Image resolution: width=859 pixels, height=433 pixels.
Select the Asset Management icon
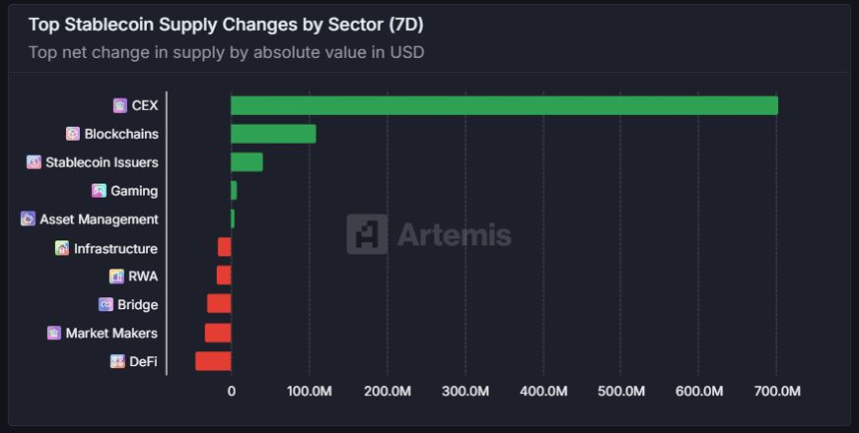[28, 218]
